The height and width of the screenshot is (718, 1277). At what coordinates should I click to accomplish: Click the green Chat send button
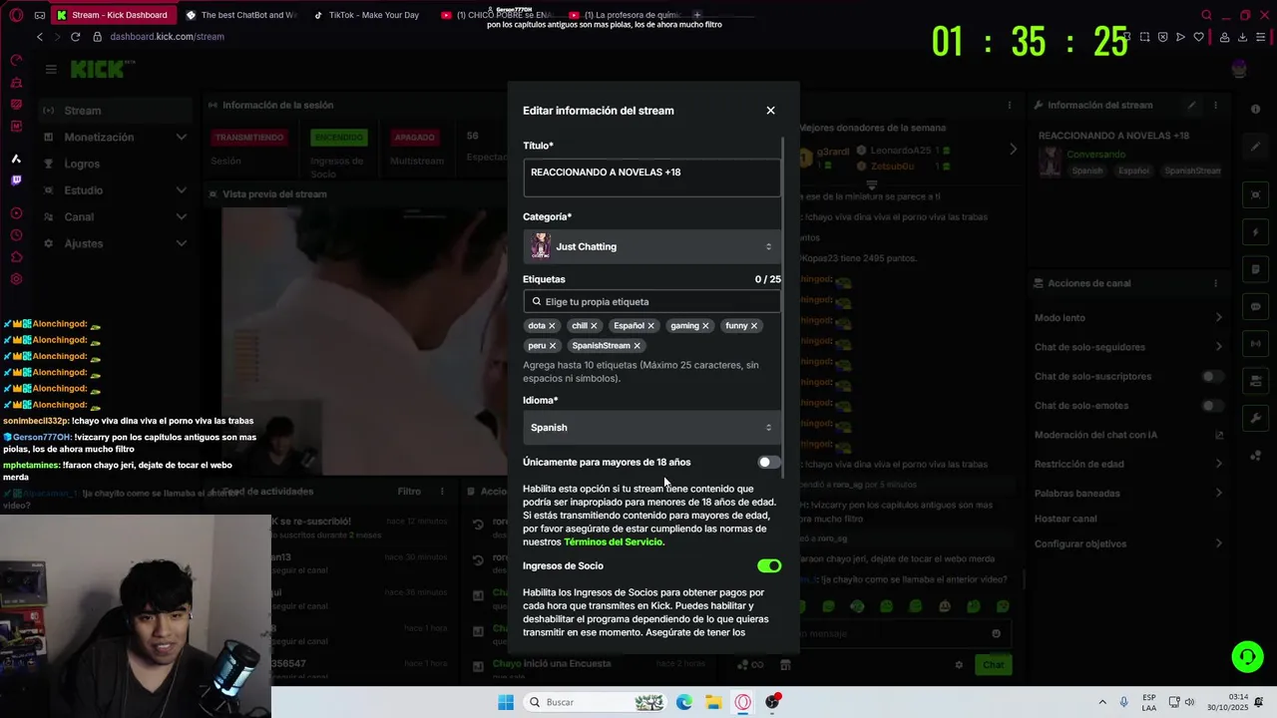[994, 664]
